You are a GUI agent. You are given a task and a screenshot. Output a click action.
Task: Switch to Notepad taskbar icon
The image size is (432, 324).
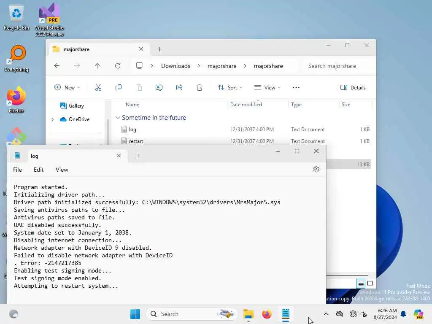(x=286, y=314)
